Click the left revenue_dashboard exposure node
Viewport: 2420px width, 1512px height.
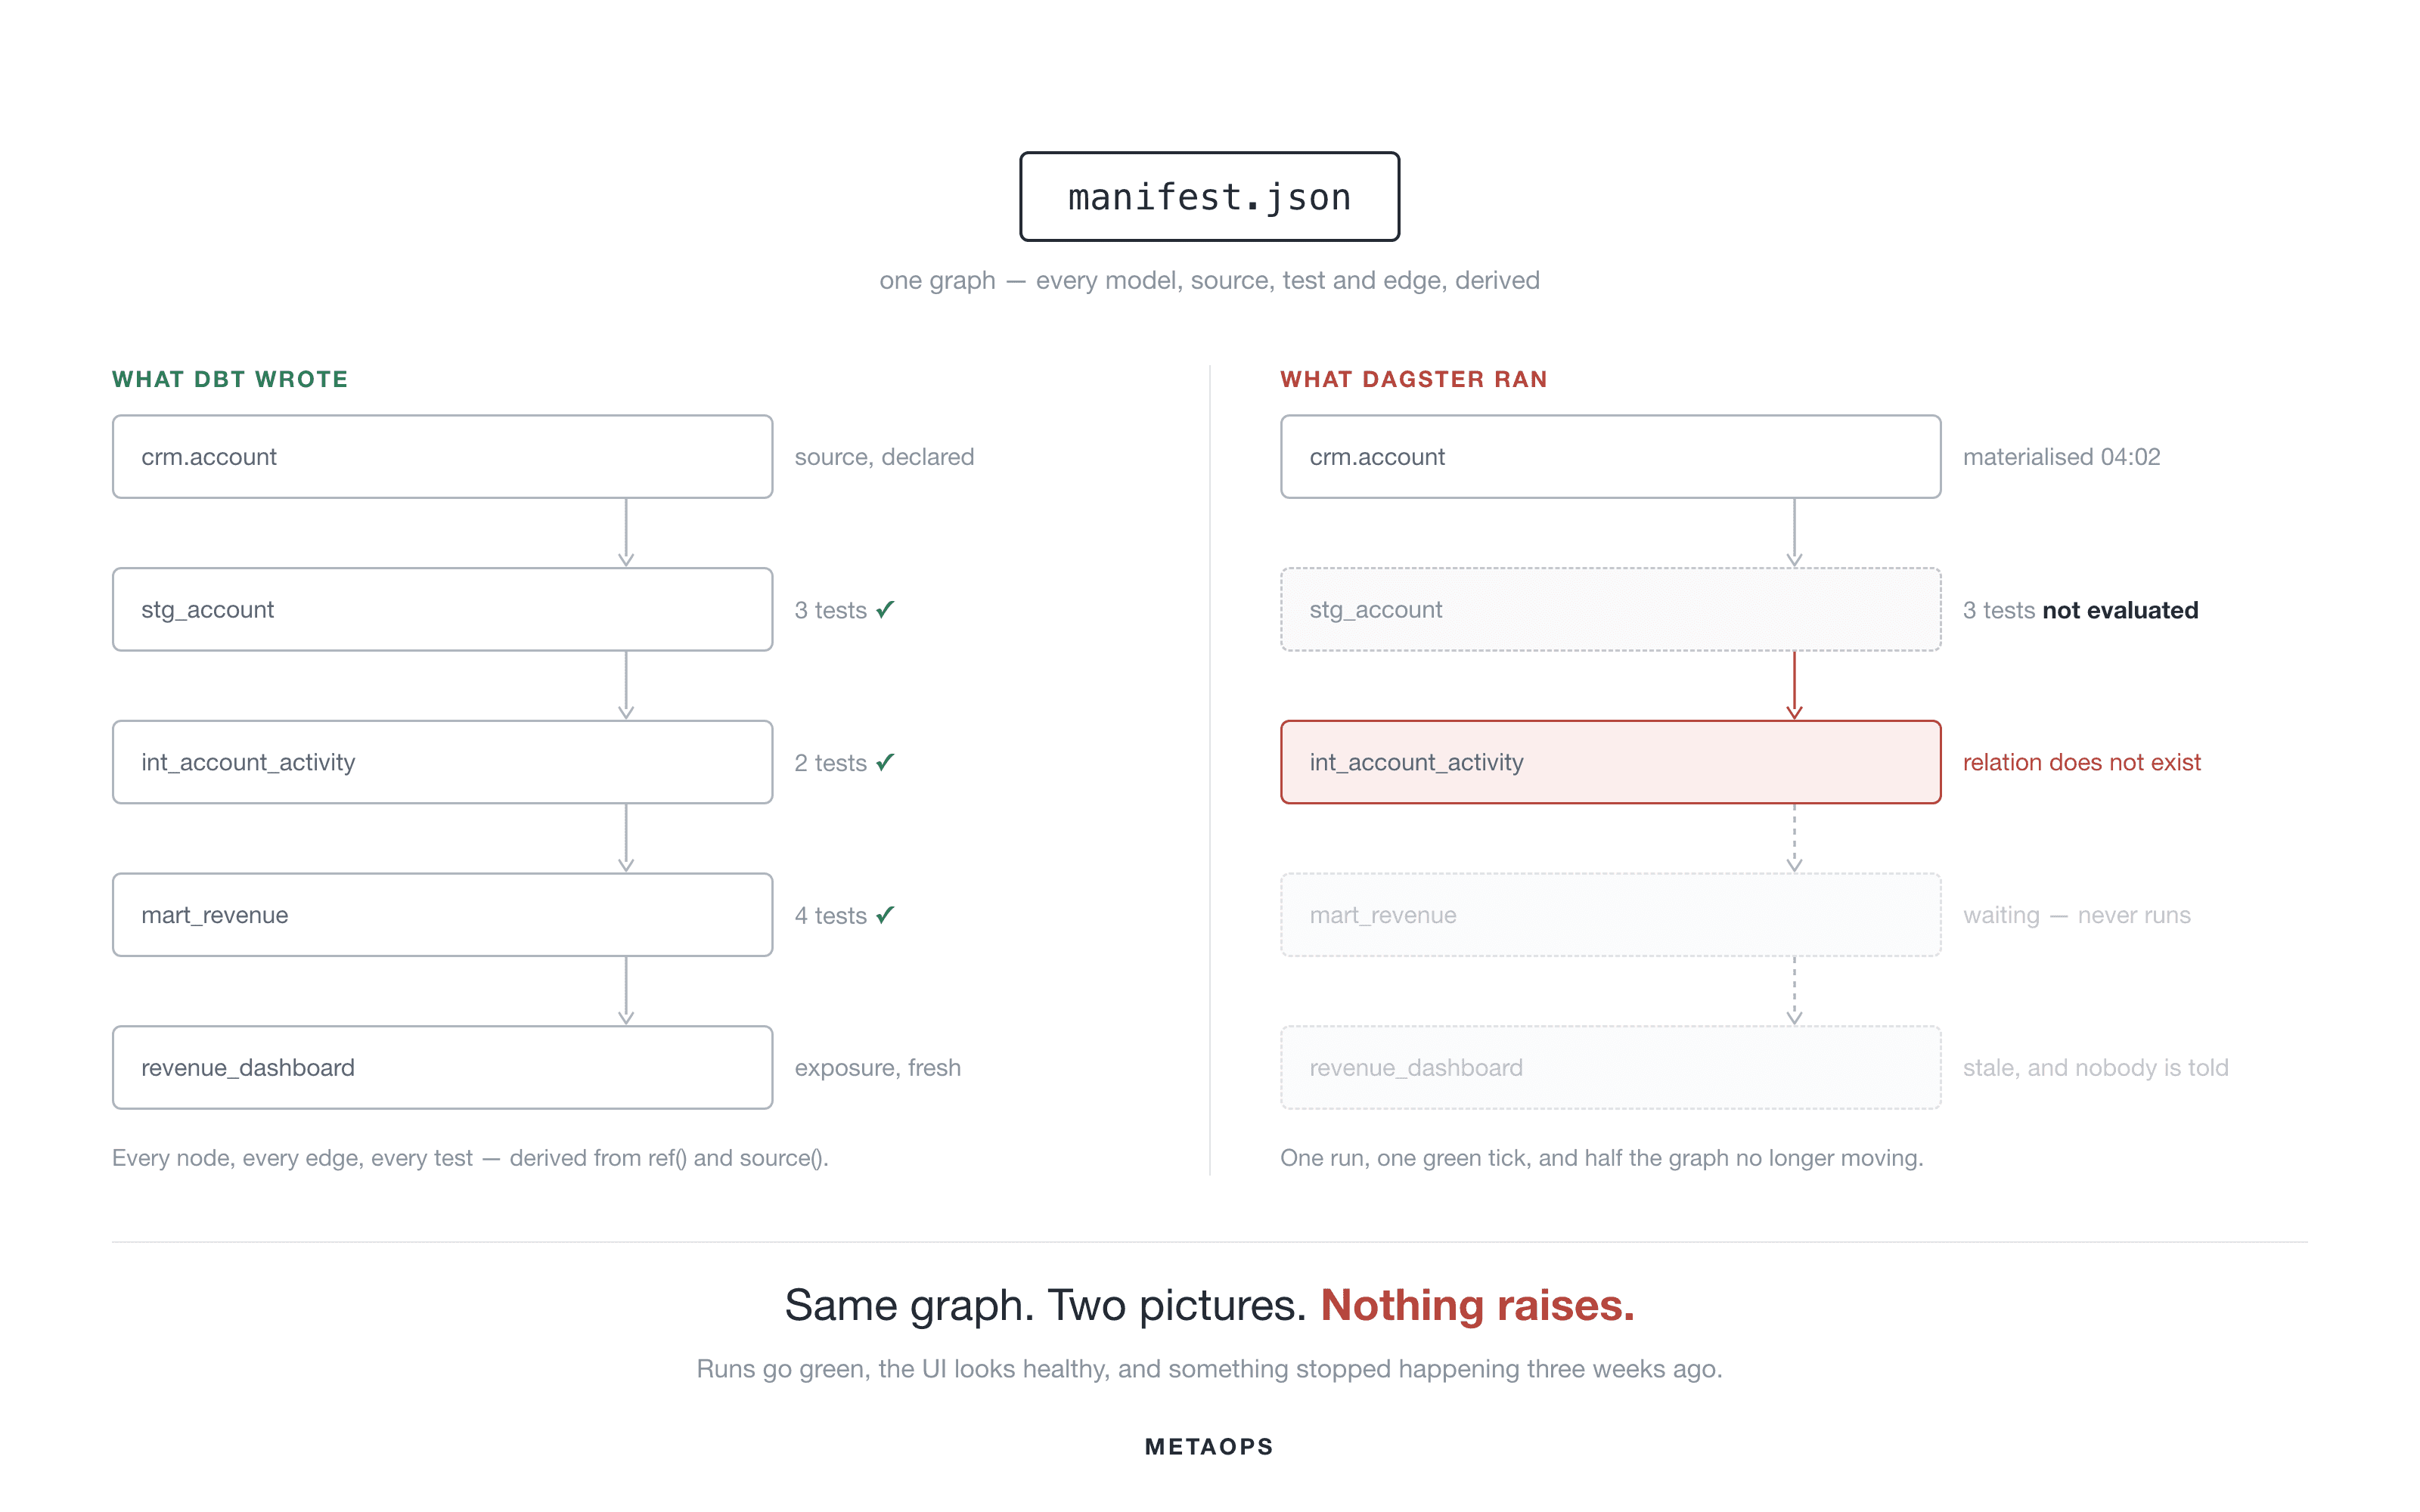point(442,1067)
